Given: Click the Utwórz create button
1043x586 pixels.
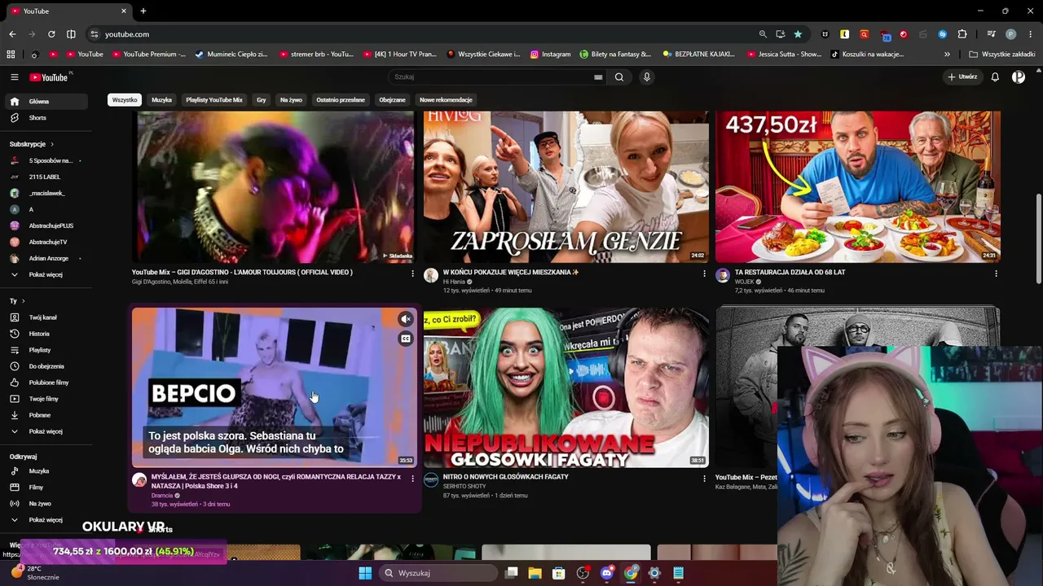Looking at the screenshot, I should (x=962, y=77).
